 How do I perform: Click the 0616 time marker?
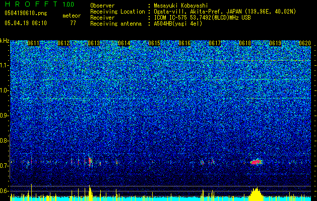coord(184,43)
